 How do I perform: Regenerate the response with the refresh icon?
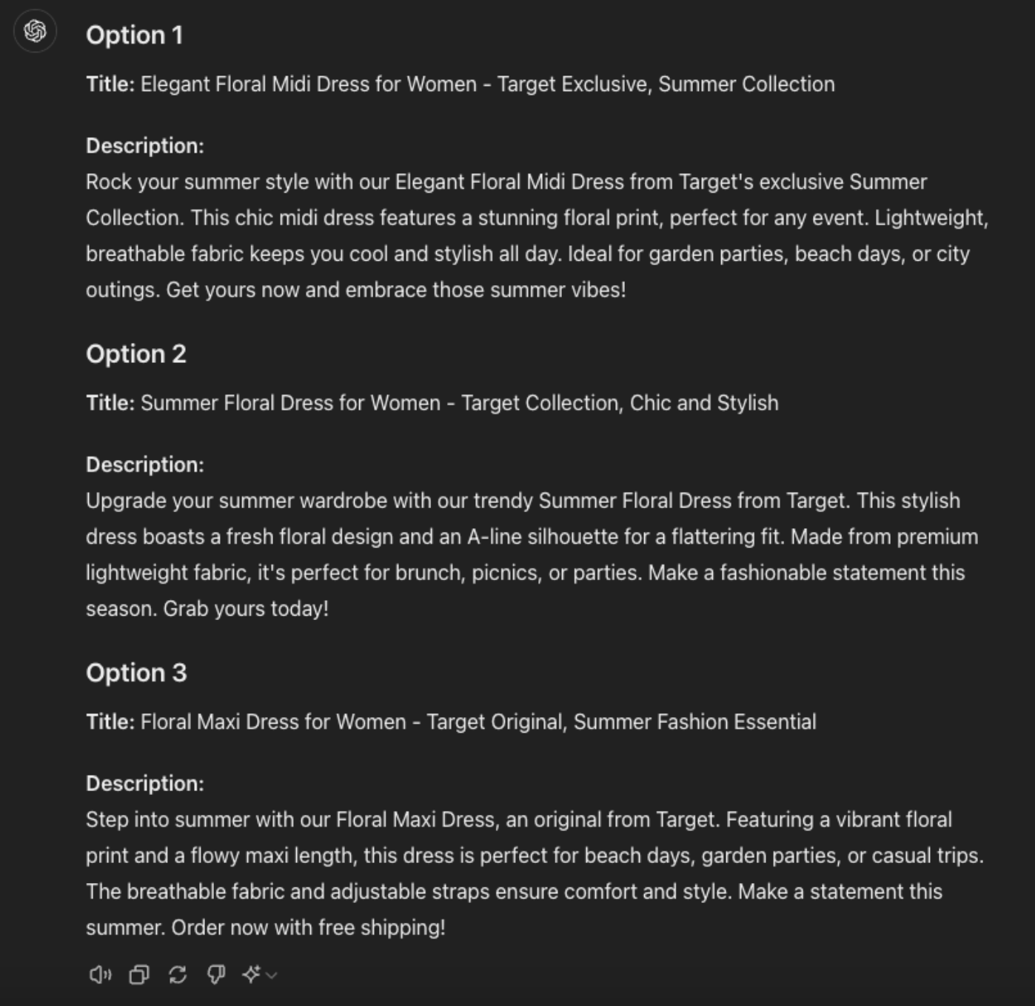(178, 975)
